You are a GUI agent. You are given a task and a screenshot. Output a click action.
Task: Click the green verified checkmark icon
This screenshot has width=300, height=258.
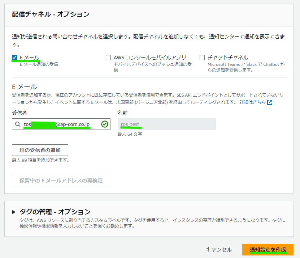105,124
